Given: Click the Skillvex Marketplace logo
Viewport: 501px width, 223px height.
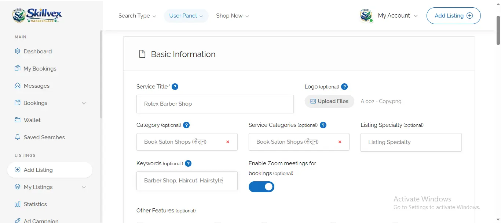Looking at the screenshot, I should point(37,15).
